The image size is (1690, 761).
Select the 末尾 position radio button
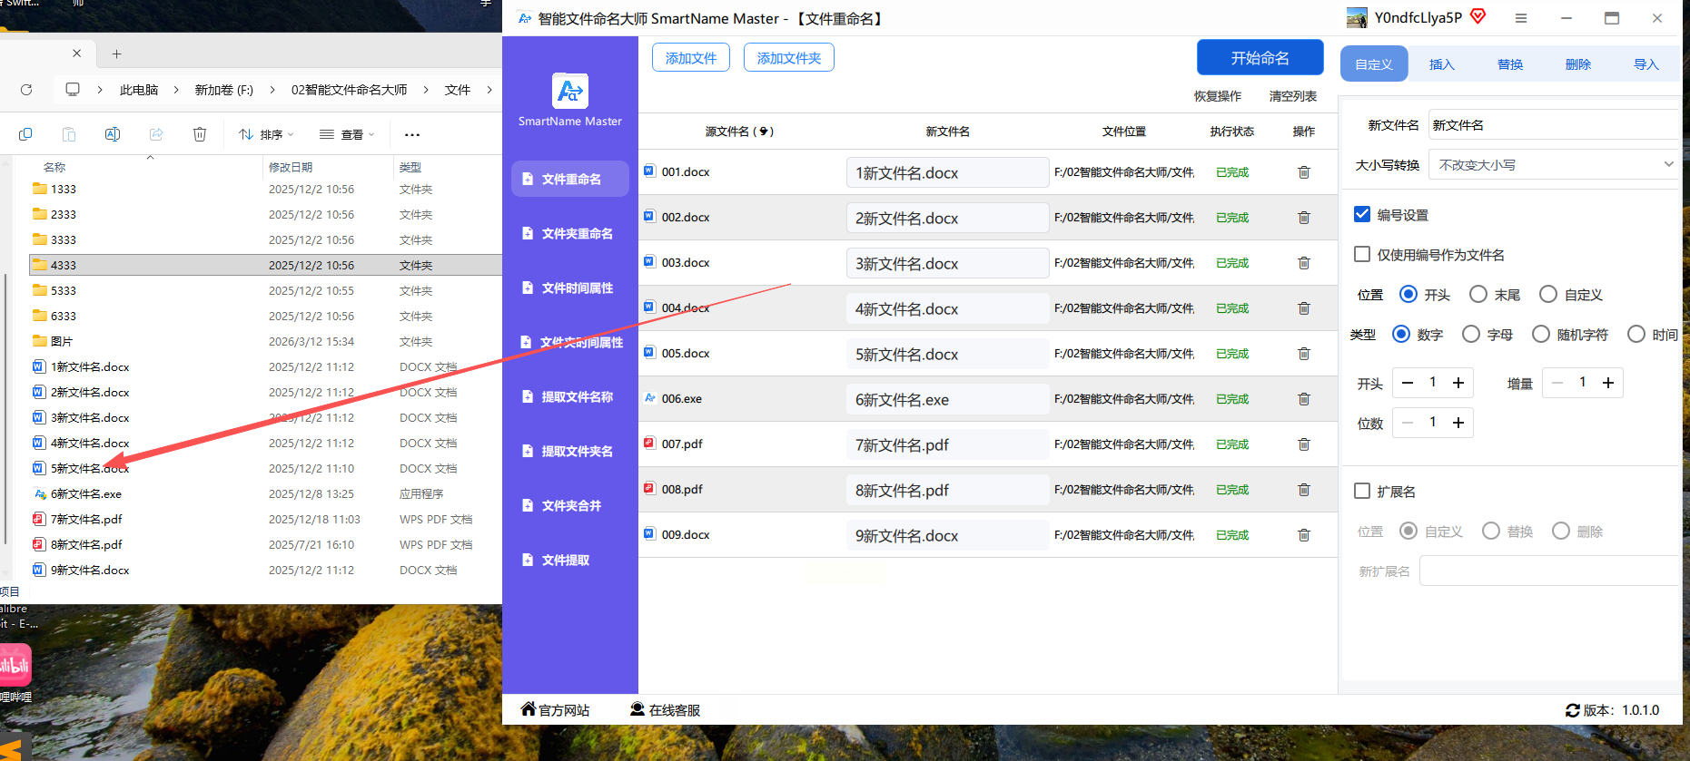pos(1478,295)
